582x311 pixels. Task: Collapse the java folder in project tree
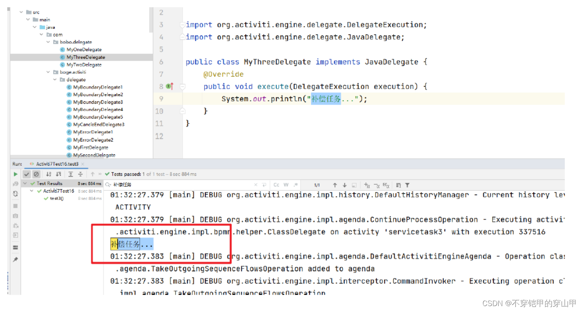coord(35,27)
